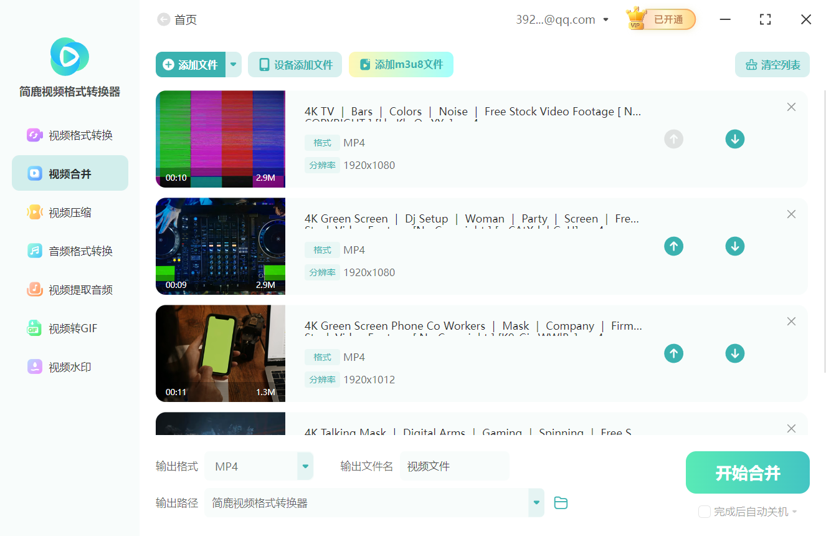Click the green screen phone thumbnail

(221, 353)
